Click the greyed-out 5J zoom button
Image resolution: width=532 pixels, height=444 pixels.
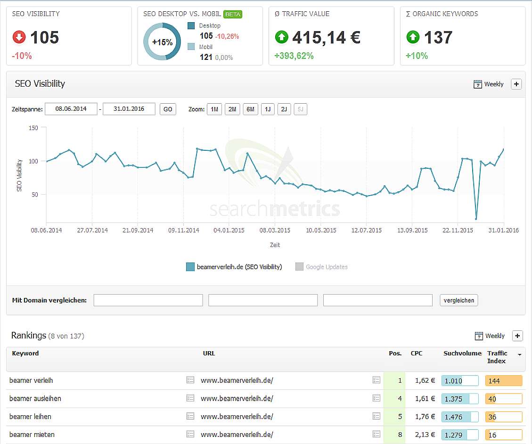click(x=301, y=109)
